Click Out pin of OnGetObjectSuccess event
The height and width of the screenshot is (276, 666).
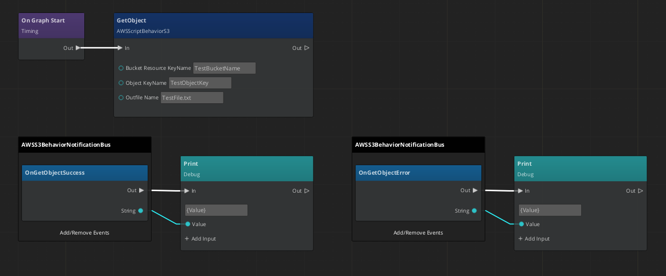pos(142,190)
